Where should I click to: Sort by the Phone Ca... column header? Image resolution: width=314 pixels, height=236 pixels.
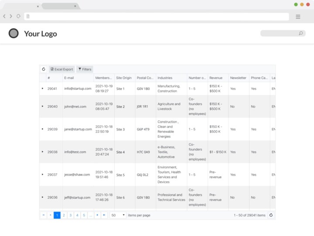[259, 78]
